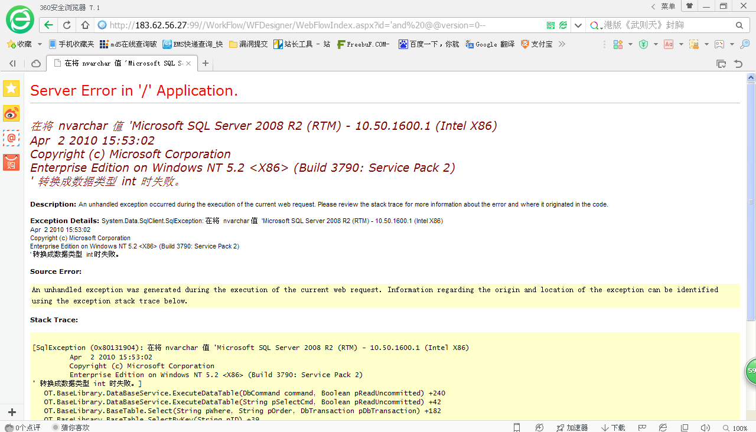Expand extensions grid dropdown arrow
Viewport: 756px width, 432px height.
tap(630, 44)
